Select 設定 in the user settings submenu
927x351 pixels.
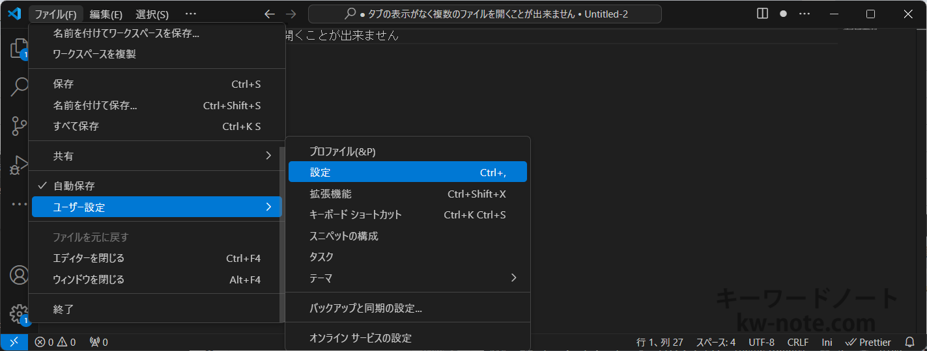pos(407,172)
